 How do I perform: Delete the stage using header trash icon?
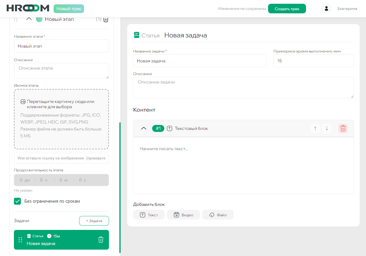[x=106, y=19]
